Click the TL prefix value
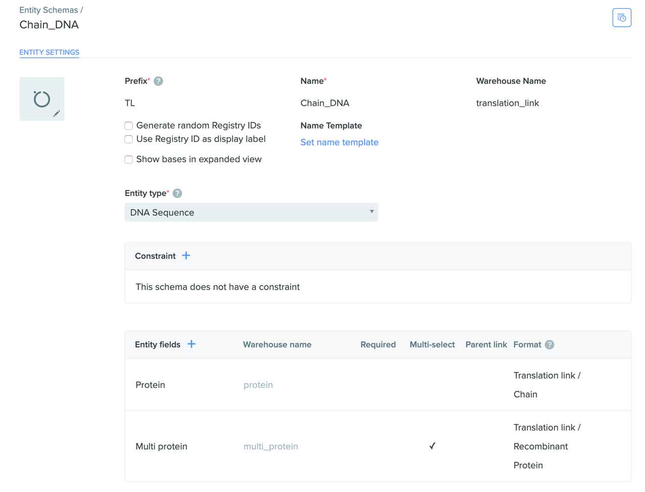Viewport: 645px width, 492px height. [130, 103]
